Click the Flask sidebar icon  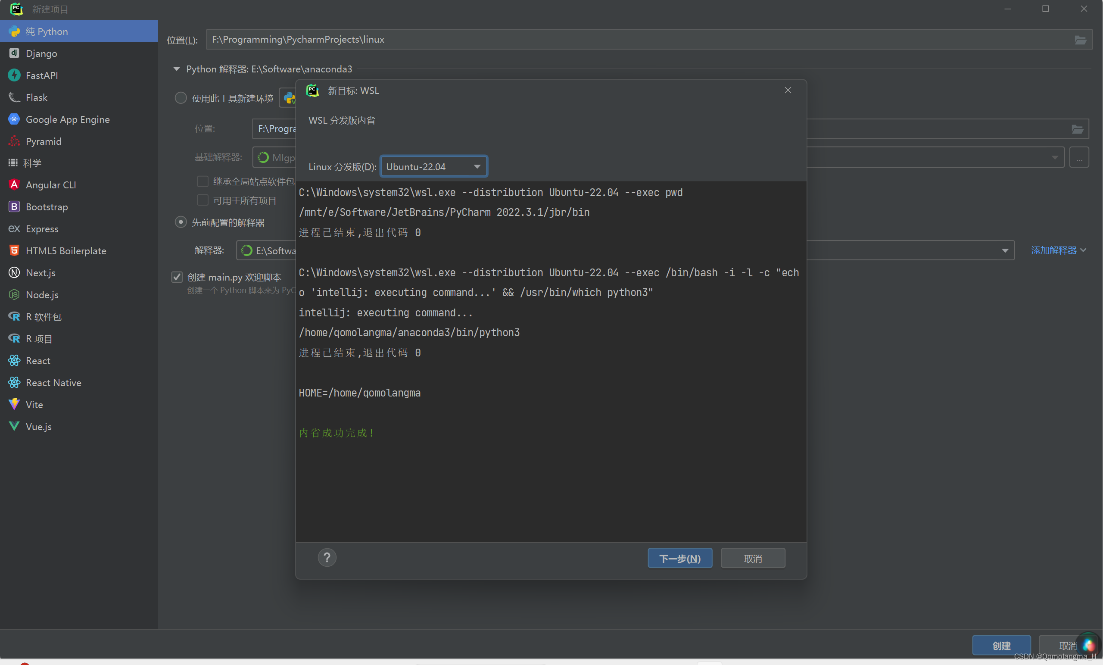[x=14, y=97]
